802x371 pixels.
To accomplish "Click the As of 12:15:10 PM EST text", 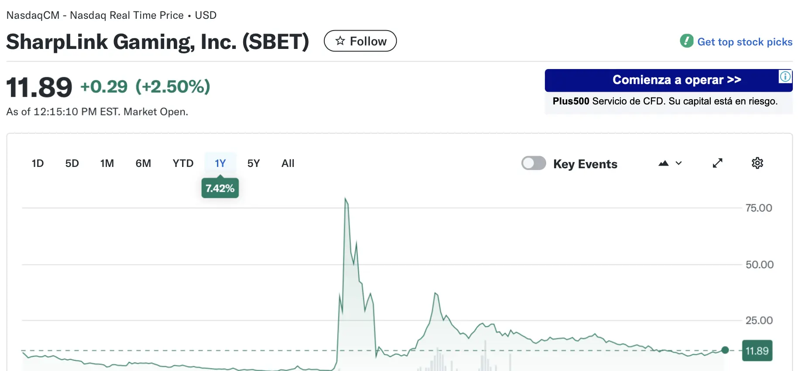I will pos(97,112).
